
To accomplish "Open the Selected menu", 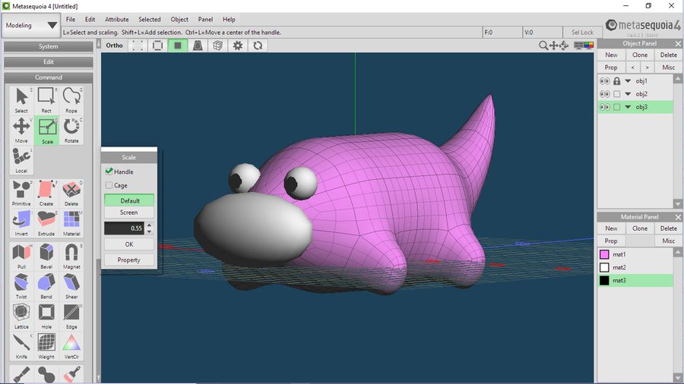I will click(150, 19).
